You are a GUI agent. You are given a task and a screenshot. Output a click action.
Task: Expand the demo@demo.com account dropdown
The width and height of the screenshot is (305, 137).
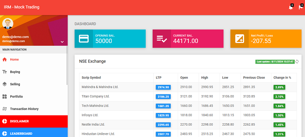[62, 41]
